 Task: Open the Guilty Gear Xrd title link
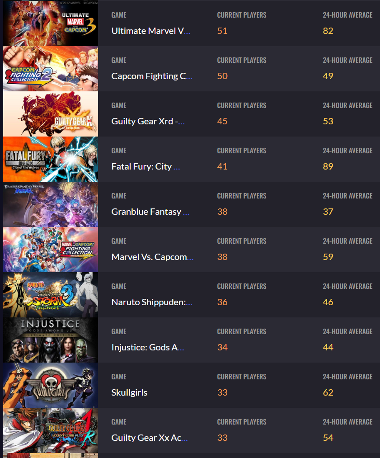(x=148, y=122)
